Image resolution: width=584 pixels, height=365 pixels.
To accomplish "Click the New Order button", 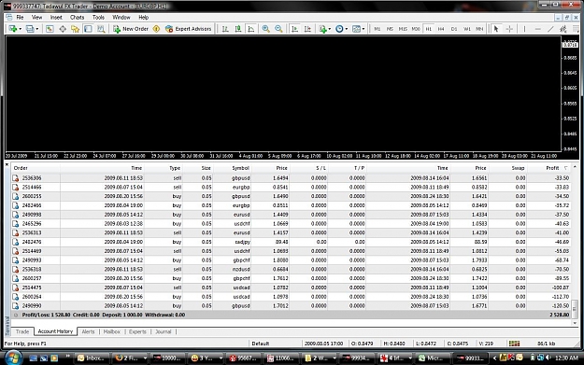I will click(x=131, y=29).
